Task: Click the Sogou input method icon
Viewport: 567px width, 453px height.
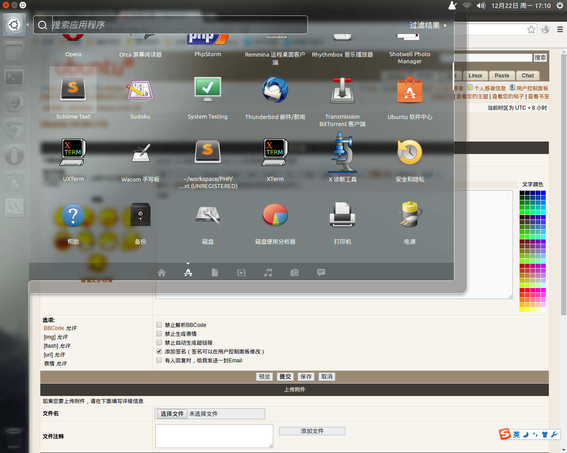Action: coord(505,434)
